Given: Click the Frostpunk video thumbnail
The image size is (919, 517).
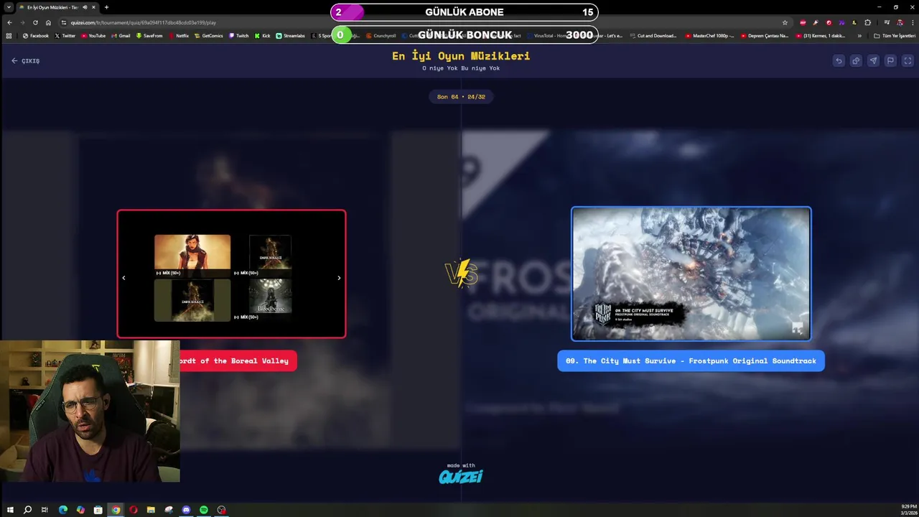Looking at the screenshot, I should pyautogui.click(x=691, y=274).
